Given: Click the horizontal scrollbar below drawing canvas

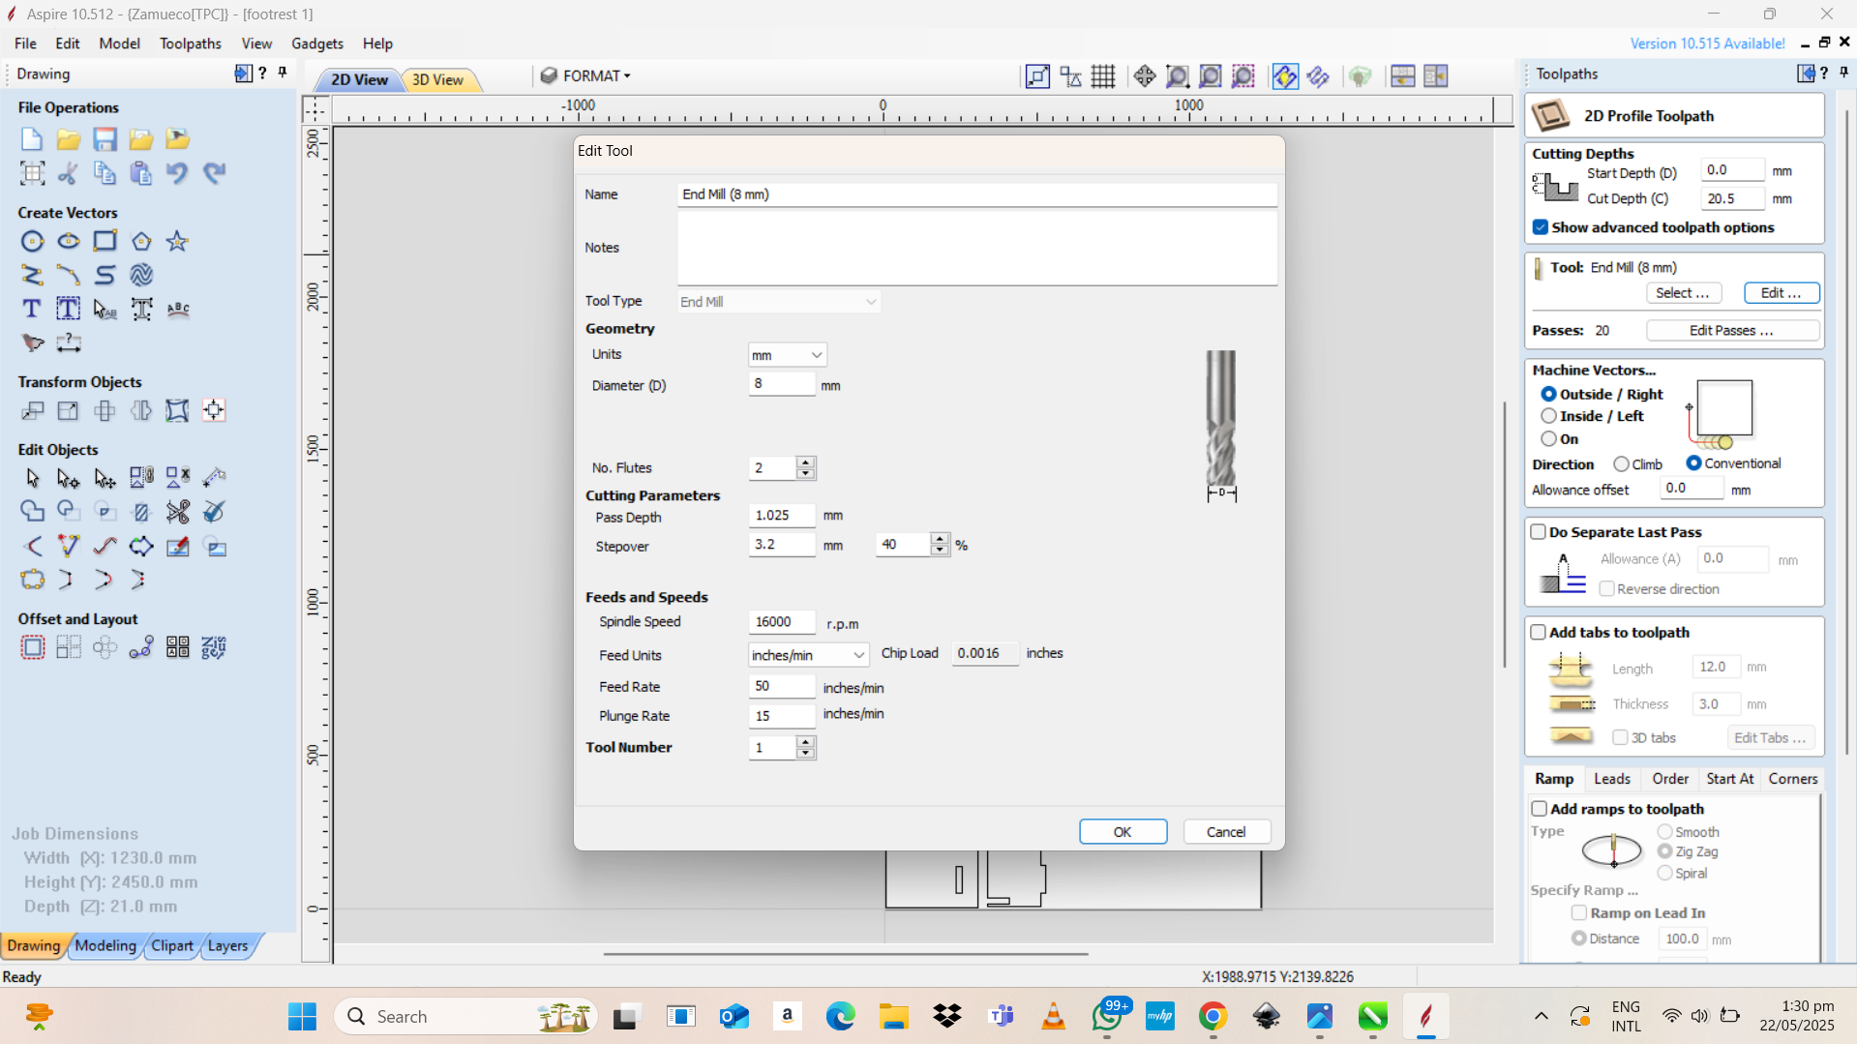Looking at the screenshot, I should click(846, 954).
